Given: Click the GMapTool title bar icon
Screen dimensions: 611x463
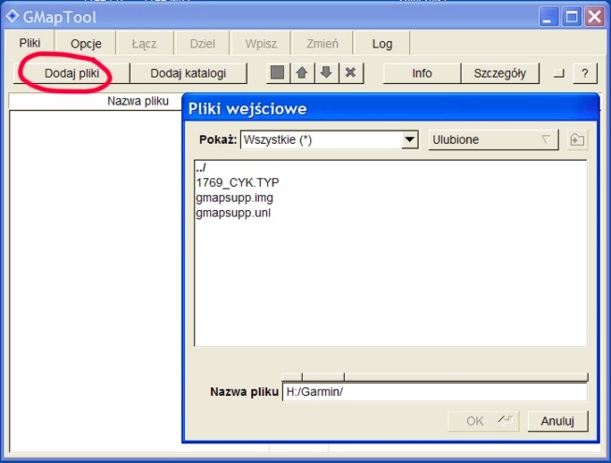Looking at the screenshot, I should tap(12, 15).
